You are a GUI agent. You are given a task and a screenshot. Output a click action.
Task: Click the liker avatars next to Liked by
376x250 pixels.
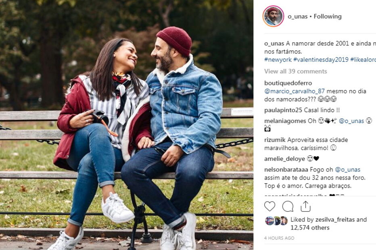[x=276, y=221]
